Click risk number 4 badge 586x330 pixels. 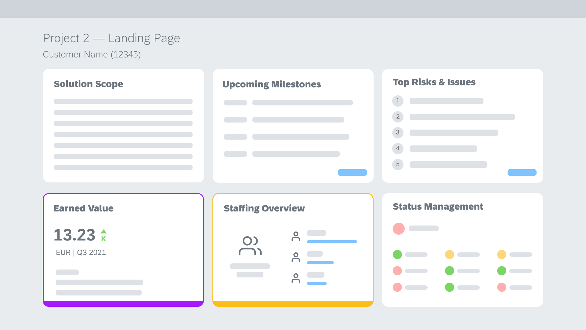pos(398,148)
